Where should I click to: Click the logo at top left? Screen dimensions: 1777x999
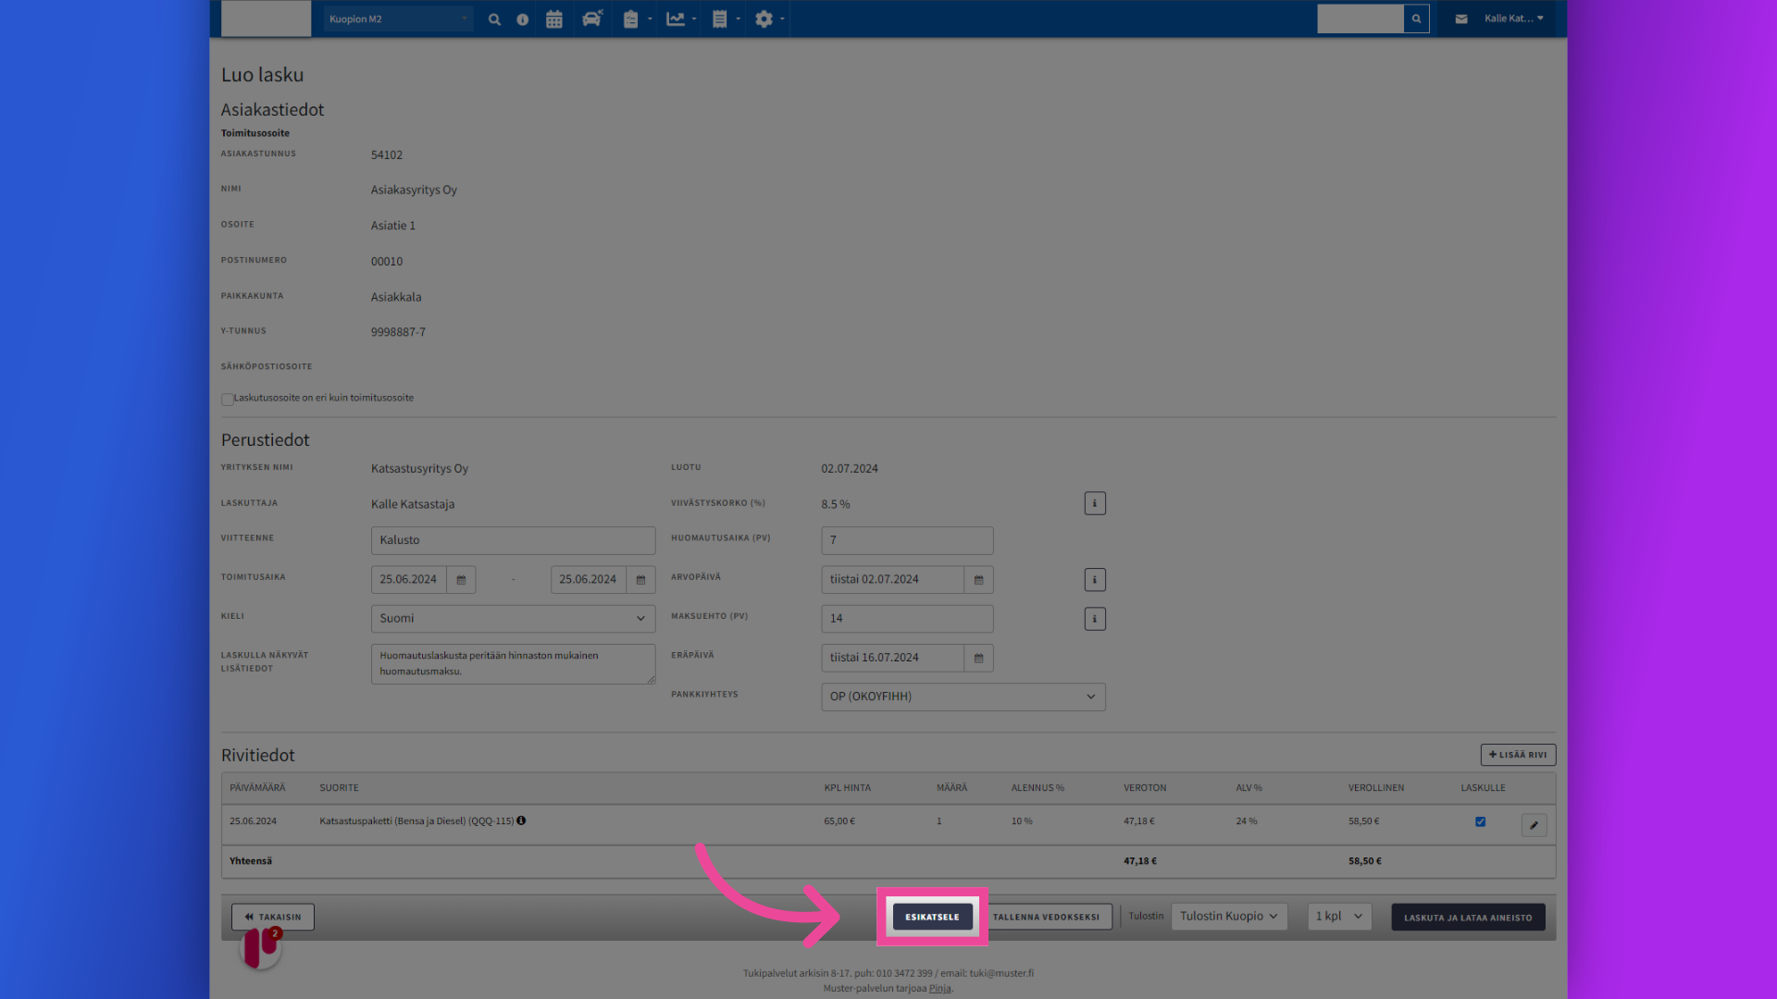(x=267, y=18)
